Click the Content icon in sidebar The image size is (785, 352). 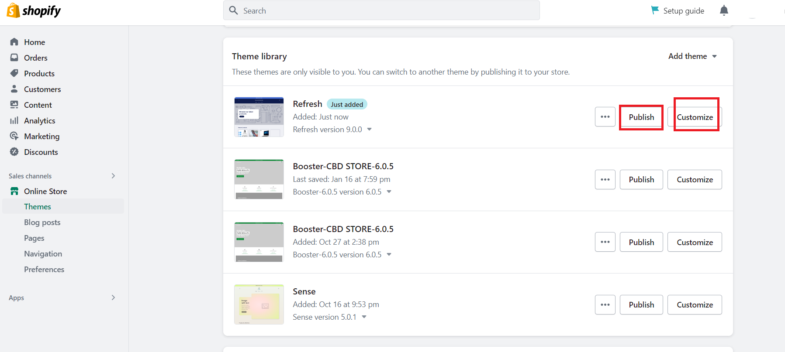[14, 105]
